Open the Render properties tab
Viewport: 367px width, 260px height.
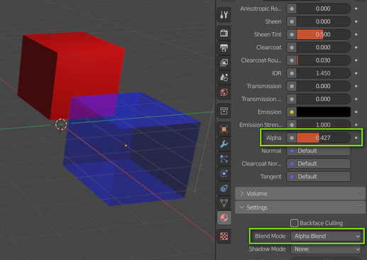click(x=224, y=33)
